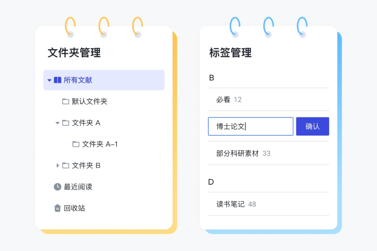Click the folder icon of 默认文件夹
Viewport: 377px width, 251px height.
pos(66,101)
